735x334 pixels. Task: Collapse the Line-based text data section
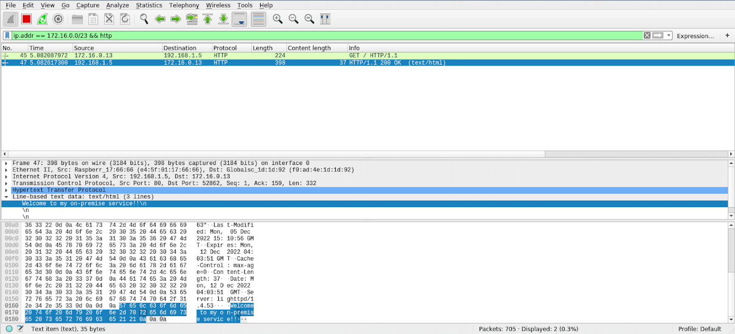6,197
